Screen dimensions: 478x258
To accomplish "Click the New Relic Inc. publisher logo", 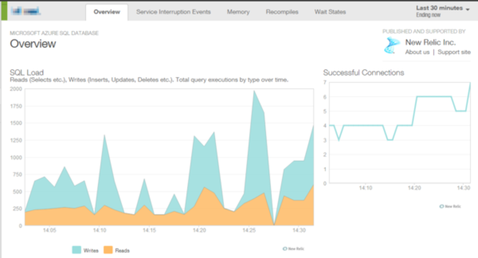I will pos(392,46).
